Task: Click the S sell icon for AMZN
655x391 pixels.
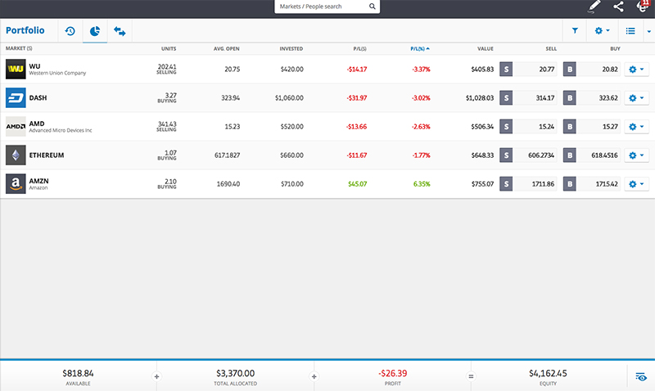Action: click(x=506, y=183)
